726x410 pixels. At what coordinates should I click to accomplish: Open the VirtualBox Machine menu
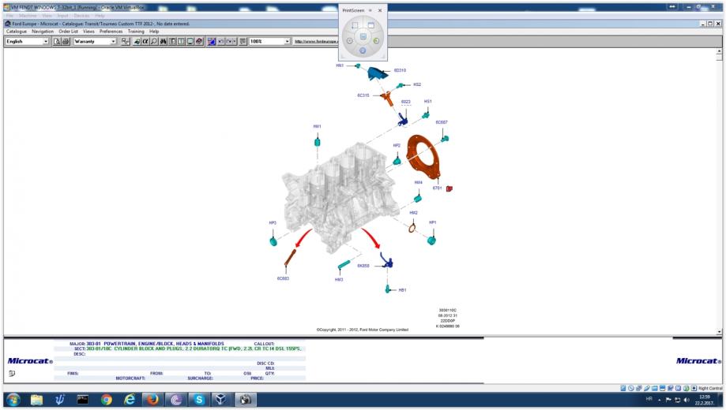pyautogui.click(x=28, y=16)
